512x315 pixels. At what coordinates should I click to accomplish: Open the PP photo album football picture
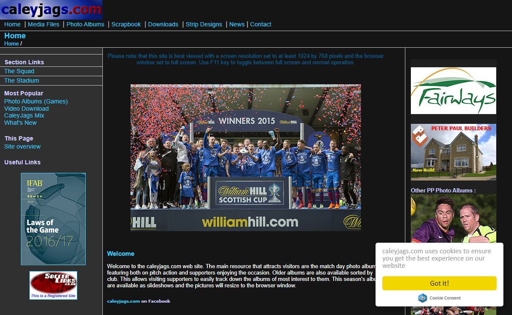click(x=454, y=218)
